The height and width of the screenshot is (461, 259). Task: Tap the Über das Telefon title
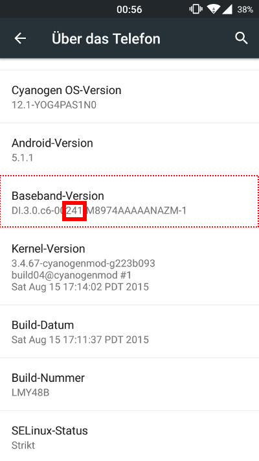[106, 38]
